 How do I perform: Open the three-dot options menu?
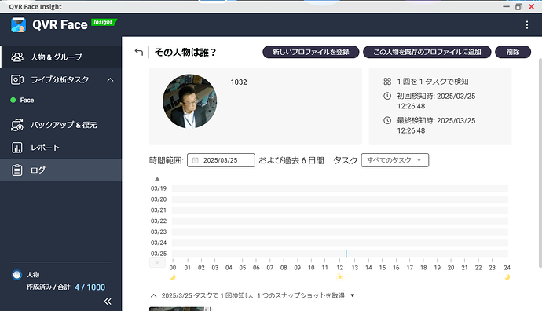click(x=526, y=25)
